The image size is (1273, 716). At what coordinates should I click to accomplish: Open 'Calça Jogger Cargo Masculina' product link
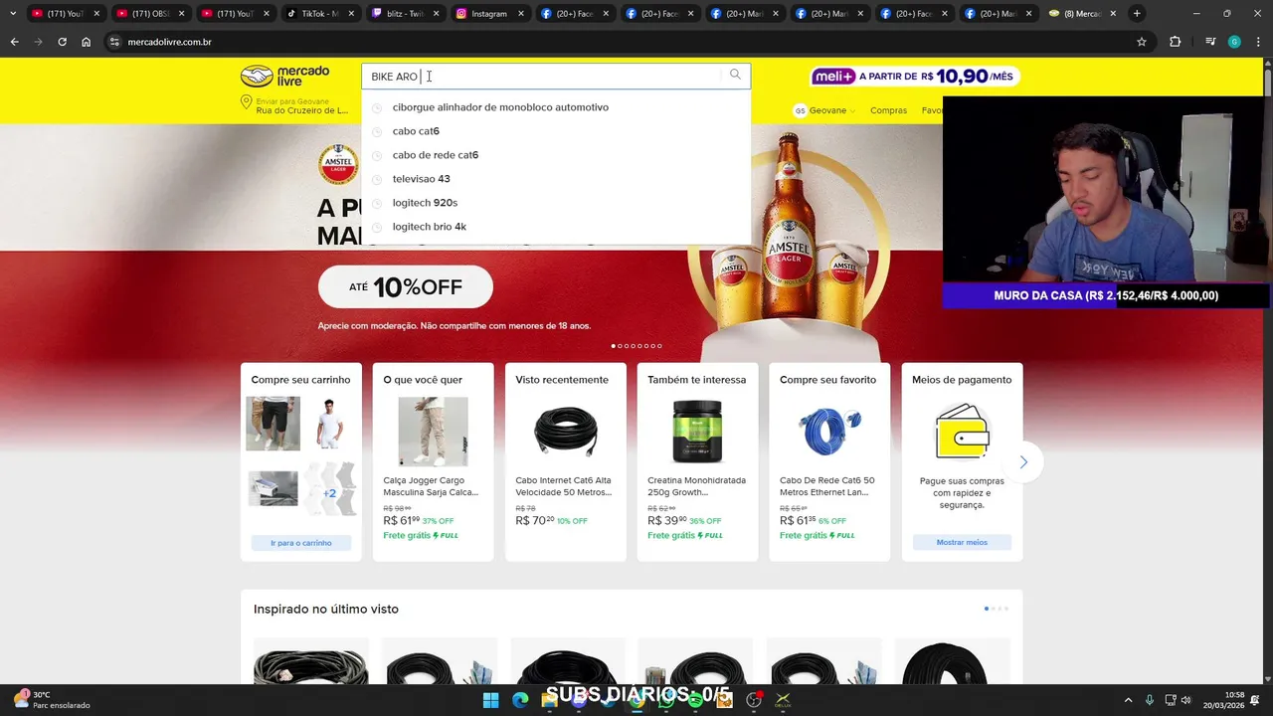[x=433, y=486]
